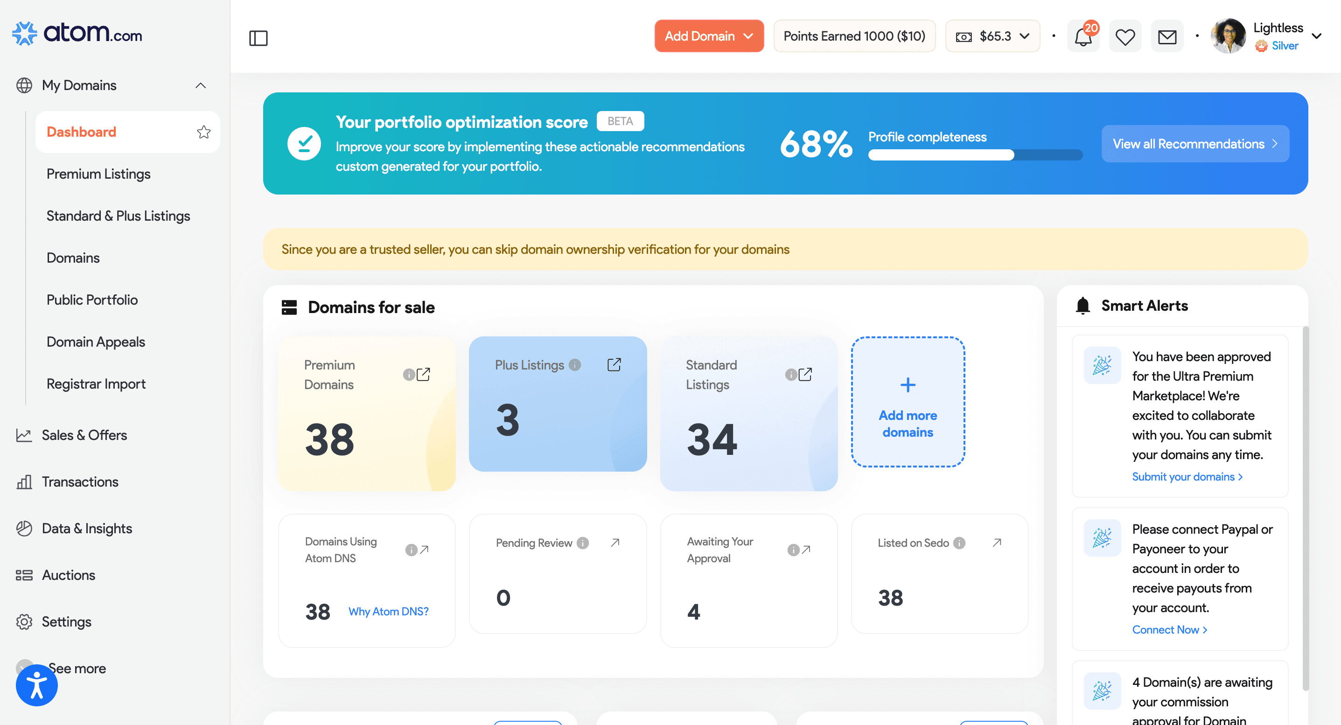
Task: Go to Registrar Import
Action: 96,383
